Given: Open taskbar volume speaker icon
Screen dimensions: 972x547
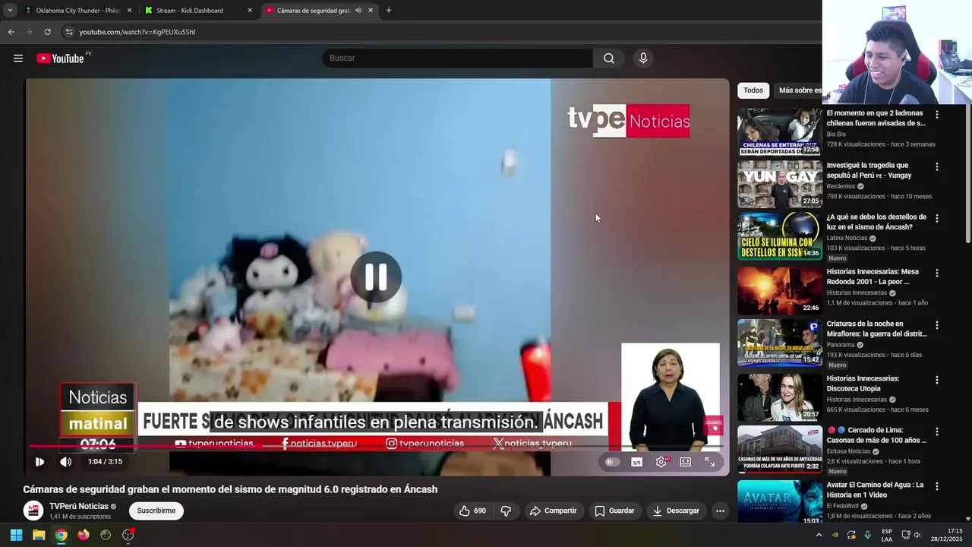Looking at the screenshot, I should tap(917, 535).
